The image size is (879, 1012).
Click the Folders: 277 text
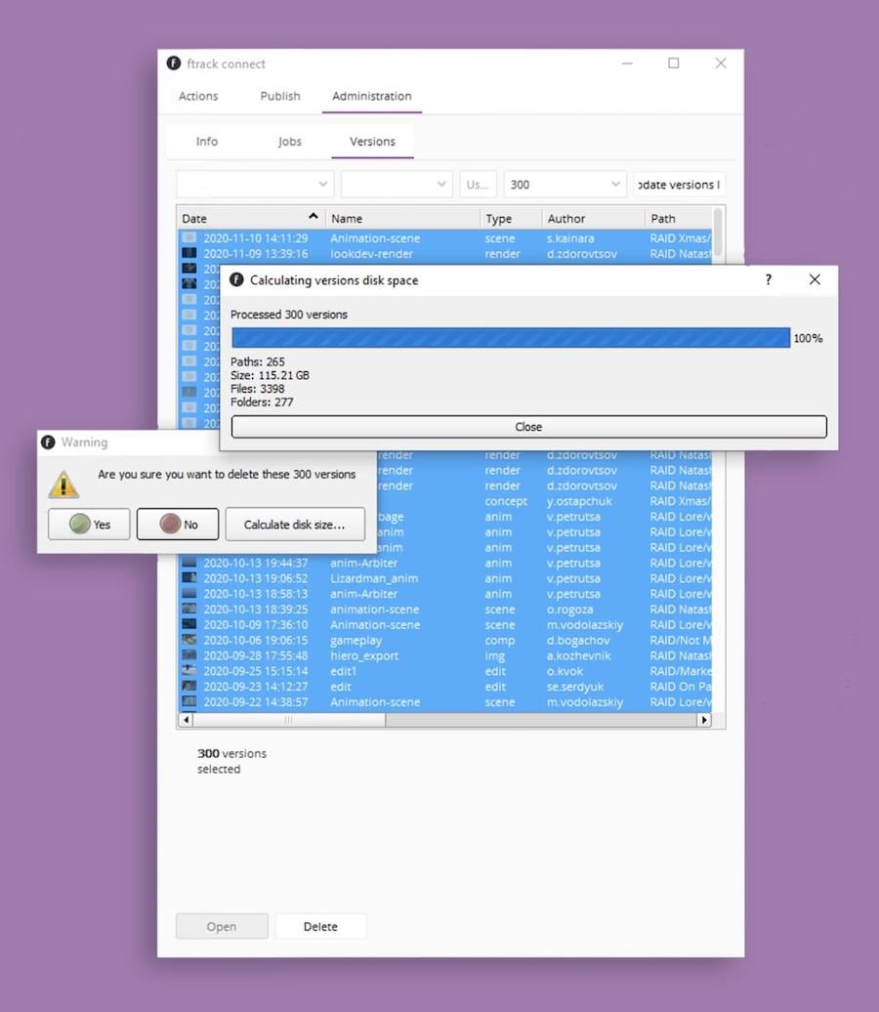(x=262, y=402)
